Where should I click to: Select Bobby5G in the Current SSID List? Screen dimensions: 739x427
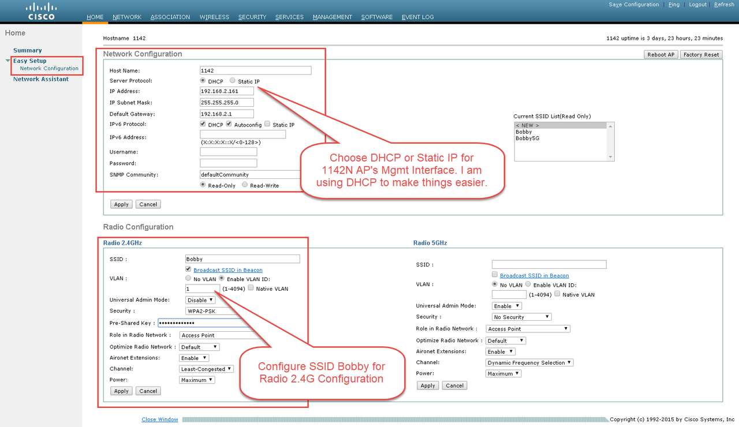pos(528,138)
